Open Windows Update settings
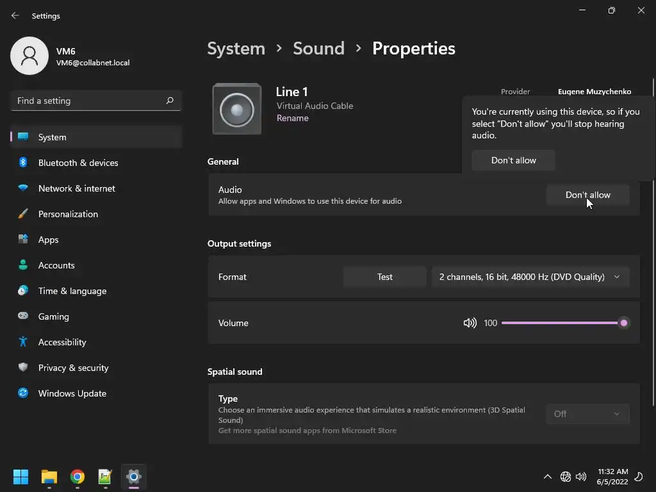The height and width of the screenshot is (492, 656). pyautogui.click(x=72, y=393)
